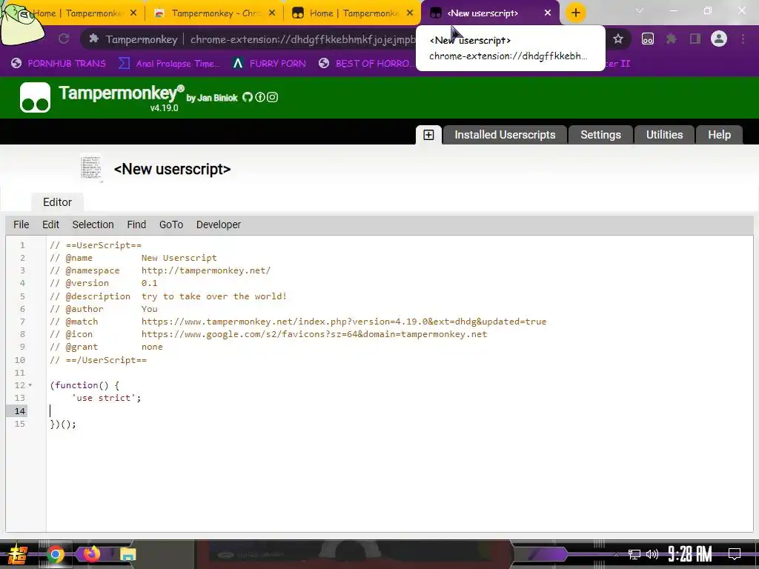Image resolution: width=759 pixels, height=569 pixels.
Task: Click the '@description' line of code
Action: 168,296
